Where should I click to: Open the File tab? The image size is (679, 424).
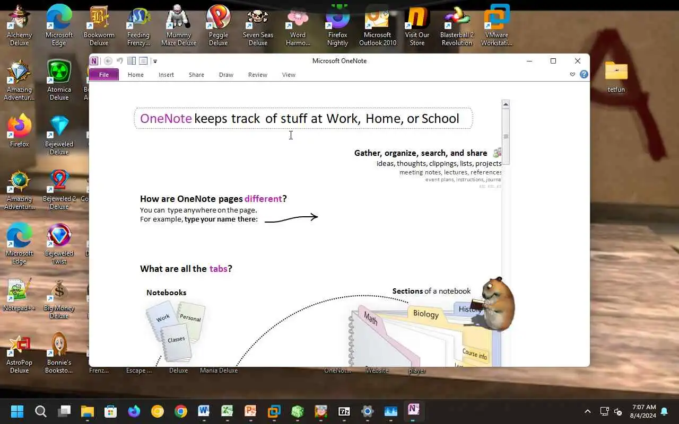[x=104, y=75]
